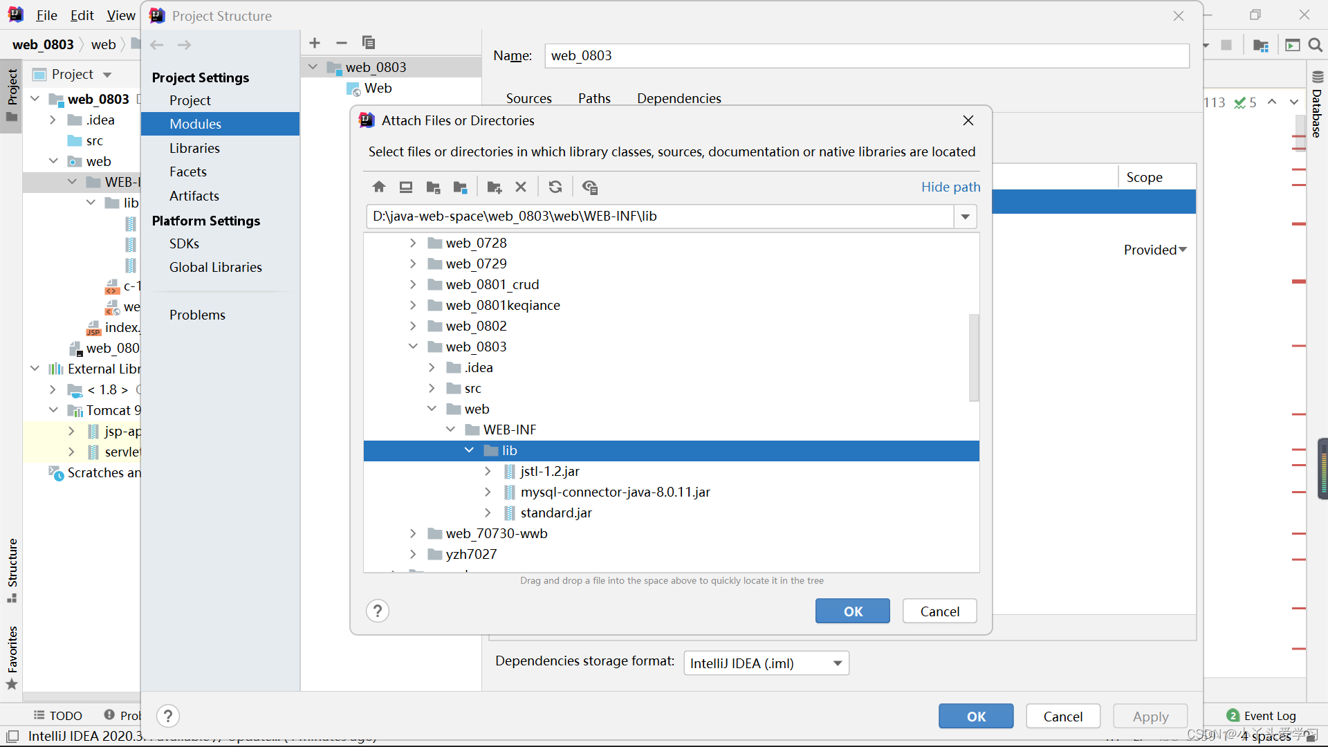Expand the web_0728 folder node
Viewport: 1328px width, 747px height.
(x=412, y=241)
